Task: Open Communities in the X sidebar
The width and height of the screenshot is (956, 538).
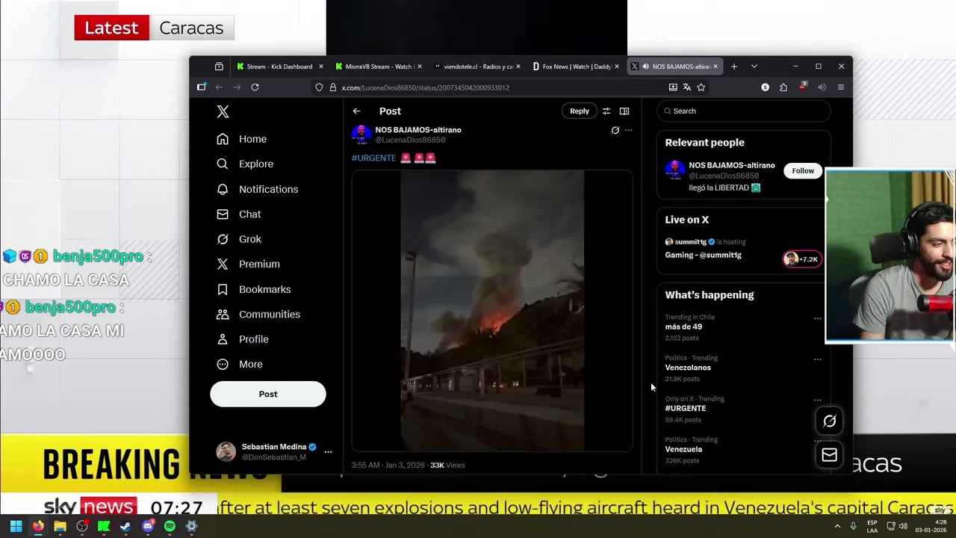Action: [x=258, y=314]
